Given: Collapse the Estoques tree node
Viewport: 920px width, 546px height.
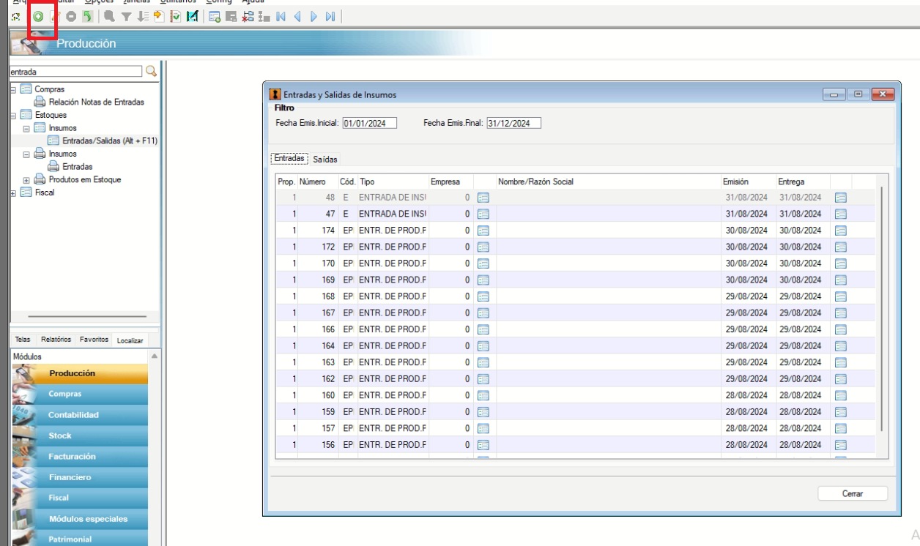Looking at the screenshot, I should tap(13, 115).
